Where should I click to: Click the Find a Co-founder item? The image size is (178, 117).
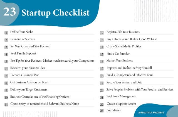click(118, 54)
